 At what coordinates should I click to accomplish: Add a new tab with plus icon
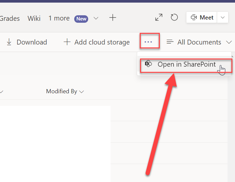pyautogui.click(x=112, y=18)
